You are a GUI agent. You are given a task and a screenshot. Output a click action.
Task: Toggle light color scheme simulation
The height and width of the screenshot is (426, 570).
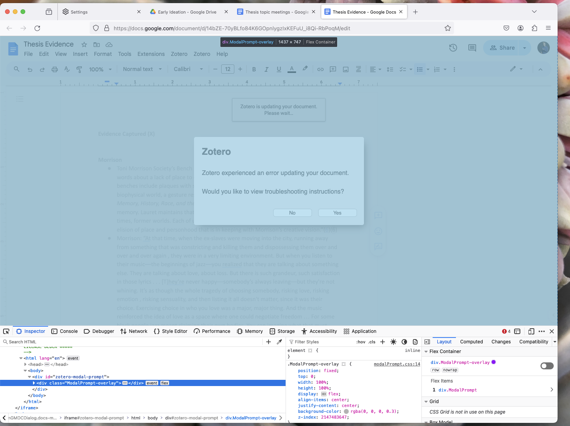coord(393,342)
